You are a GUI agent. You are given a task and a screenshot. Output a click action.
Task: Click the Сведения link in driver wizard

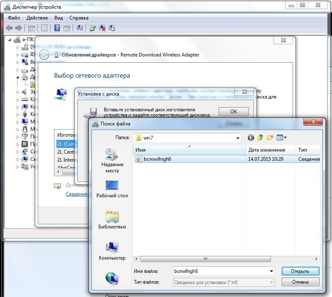pyautogui.click(x=76, y=194)
